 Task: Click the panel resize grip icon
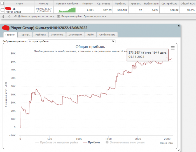(x=179, y=150)
